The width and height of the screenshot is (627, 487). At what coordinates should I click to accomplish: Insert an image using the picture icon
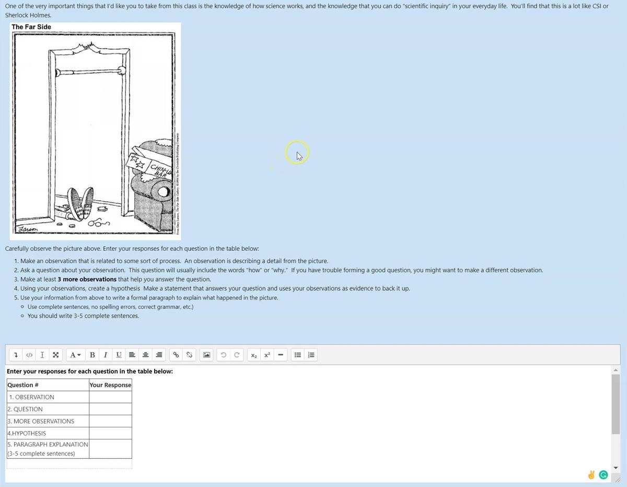pyautogui.click(x=206, y=355)
